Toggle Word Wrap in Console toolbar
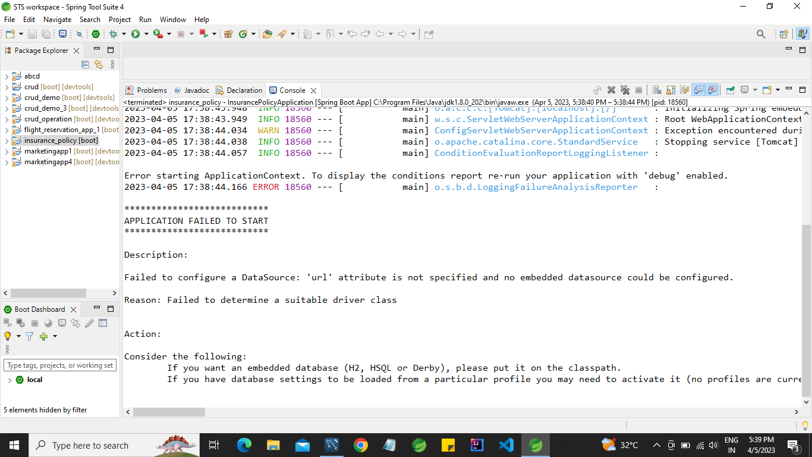 pyautogui.click(x=684, y=90)
